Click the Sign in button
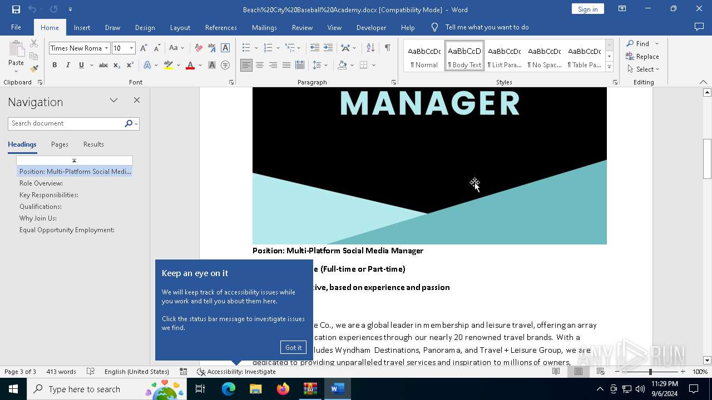Image resolution: width=712 pixels, height=400 pixels. pyautogui.click(x=587, y=9)
